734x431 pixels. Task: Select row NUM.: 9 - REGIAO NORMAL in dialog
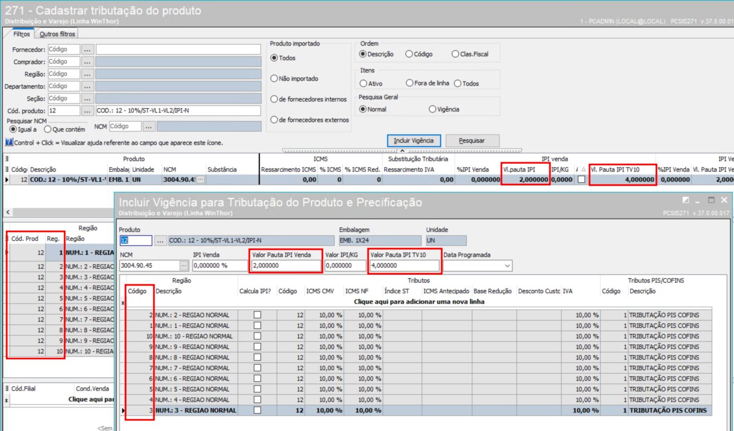pos(416,347)
